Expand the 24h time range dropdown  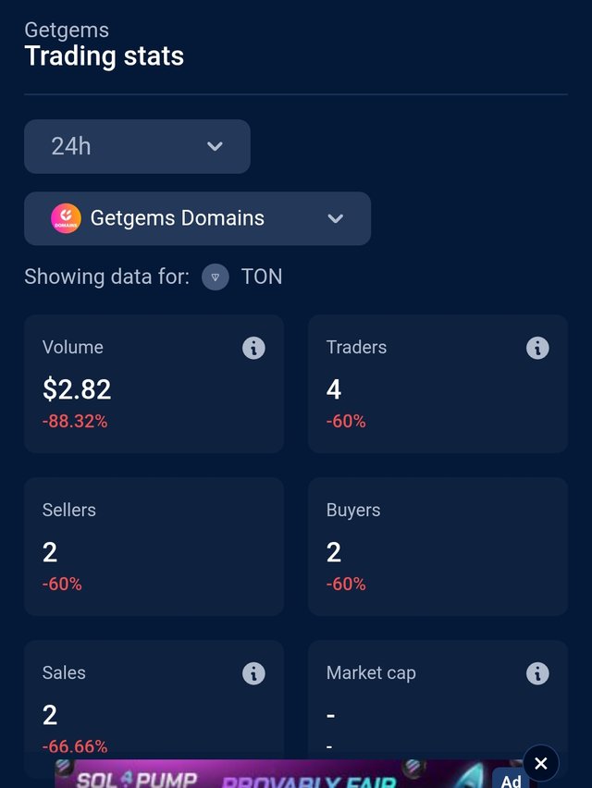(x=137, y=147)
